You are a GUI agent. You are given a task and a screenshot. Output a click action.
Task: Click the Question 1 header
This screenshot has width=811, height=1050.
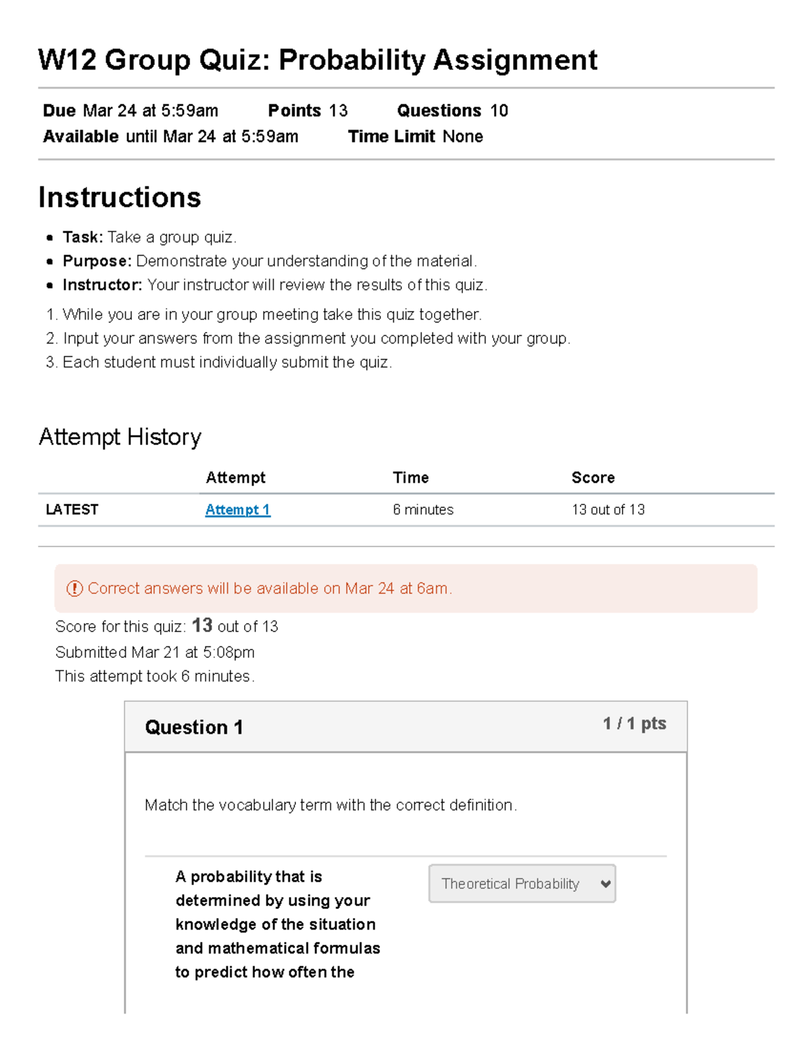(194, 727)
